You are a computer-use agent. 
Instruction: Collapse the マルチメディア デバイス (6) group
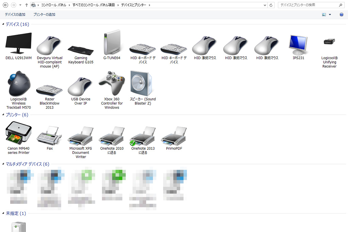3,164
